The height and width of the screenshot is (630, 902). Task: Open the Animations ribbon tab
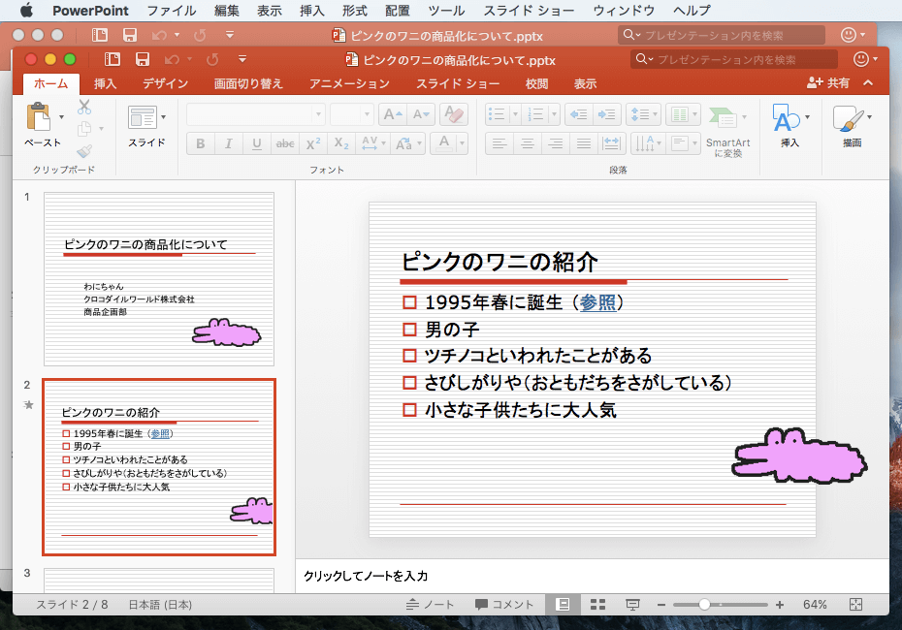pos(349,84)
